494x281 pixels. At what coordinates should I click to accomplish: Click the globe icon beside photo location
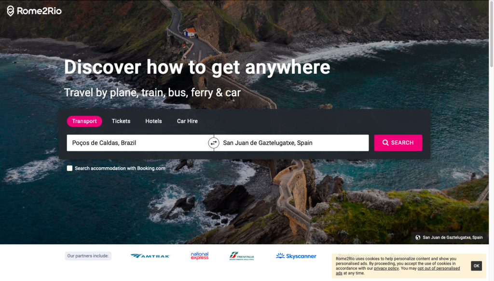point(418,238)
